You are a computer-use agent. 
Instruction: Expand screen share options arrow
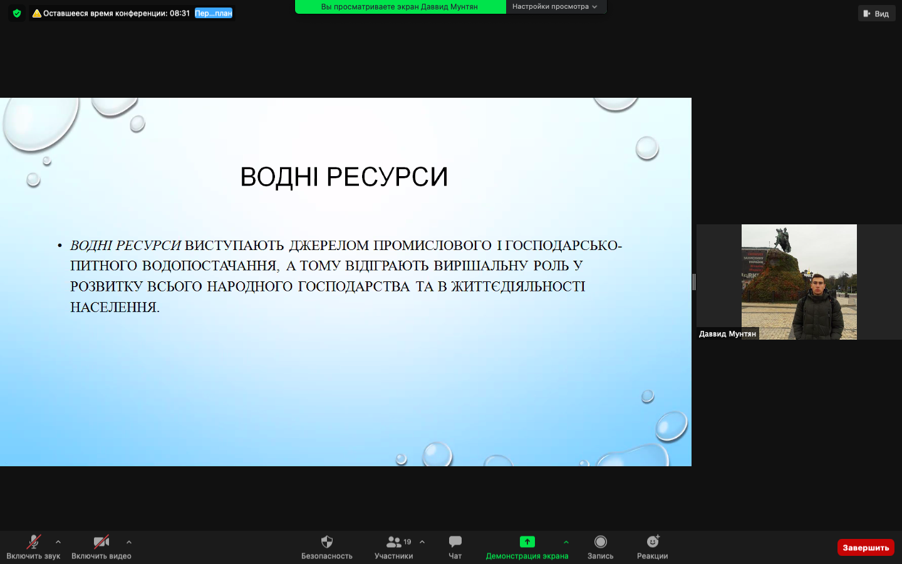(x=566, y=542)
